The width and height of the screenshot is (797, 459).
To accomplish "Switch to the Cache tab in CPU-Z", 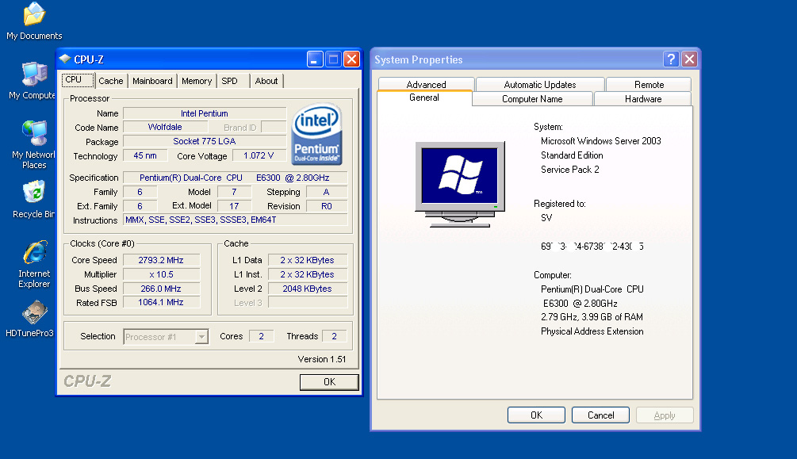I will [x=111, y=81].
